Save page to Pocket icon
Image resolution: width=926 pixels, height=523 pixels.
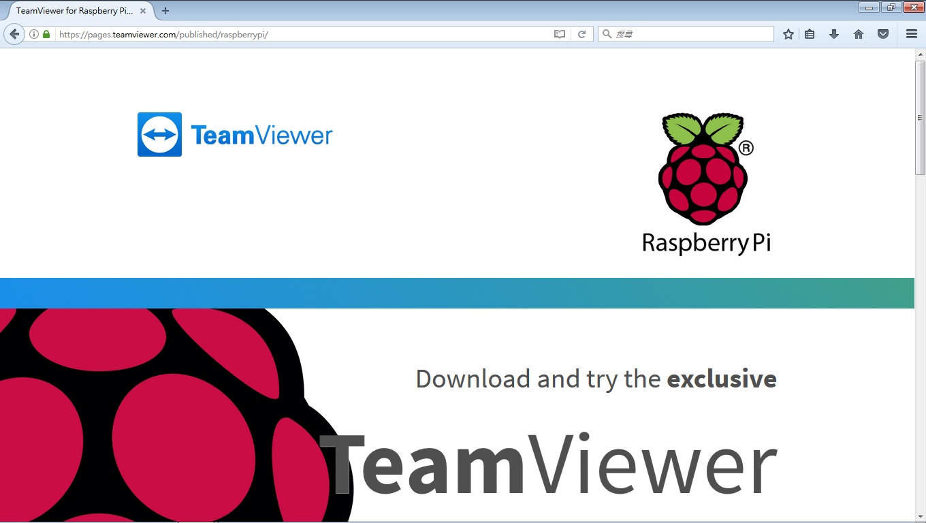click(883, 34)
